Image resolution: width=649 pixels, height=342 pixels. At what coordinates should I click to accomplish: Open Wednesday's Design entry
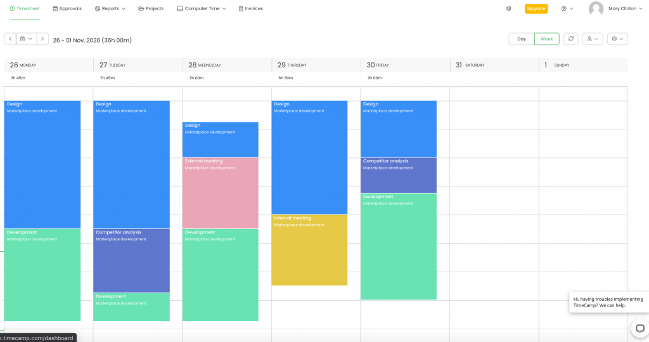220,140
